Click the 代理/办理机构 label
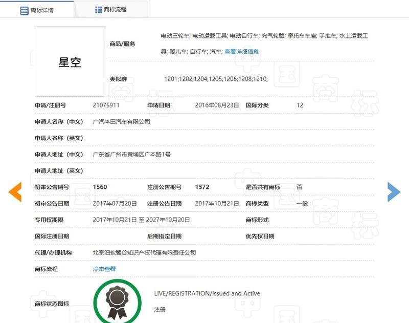Screen dimensions: 409x323 [x=53, y=252]
